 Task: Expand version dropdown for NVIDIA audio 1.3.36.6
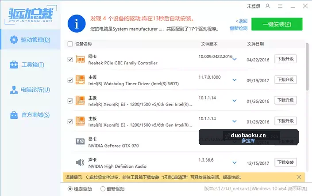pos(235,163)
